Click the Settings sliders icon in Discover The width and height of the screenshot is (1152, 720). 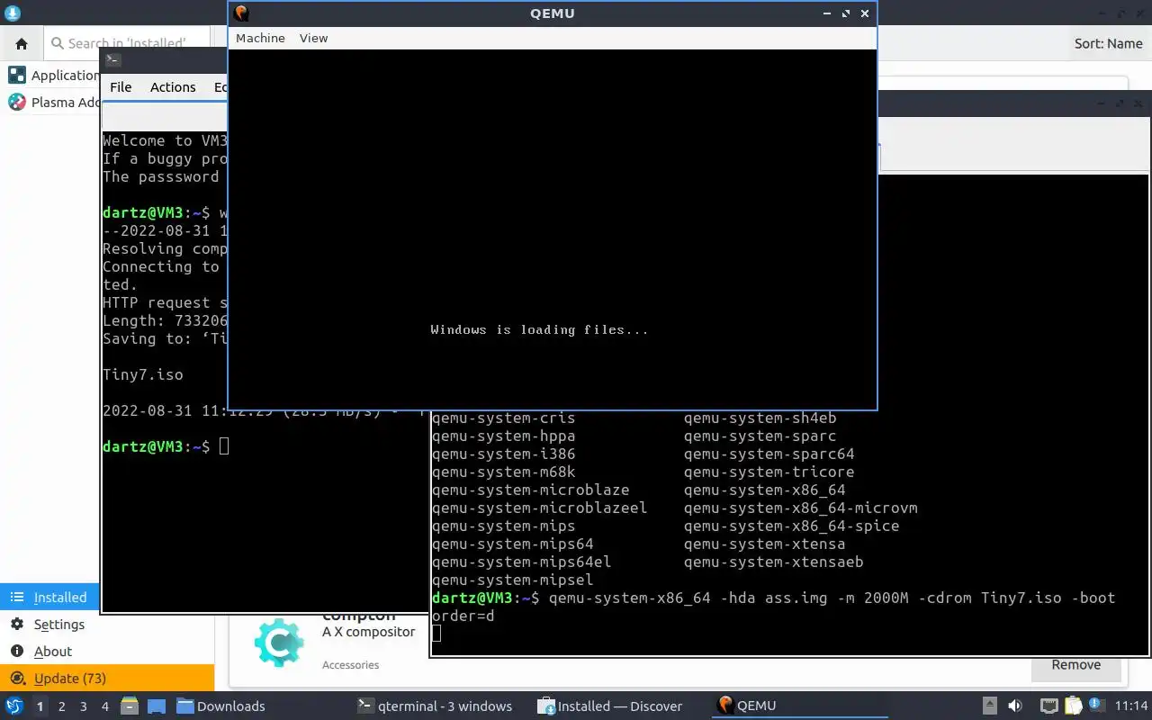click(17, 624)
